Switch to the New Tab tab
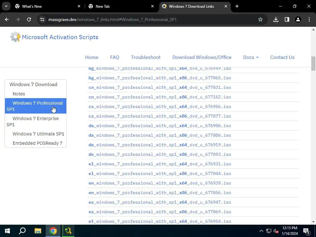 pyautogui.click(x=121, y=6)
